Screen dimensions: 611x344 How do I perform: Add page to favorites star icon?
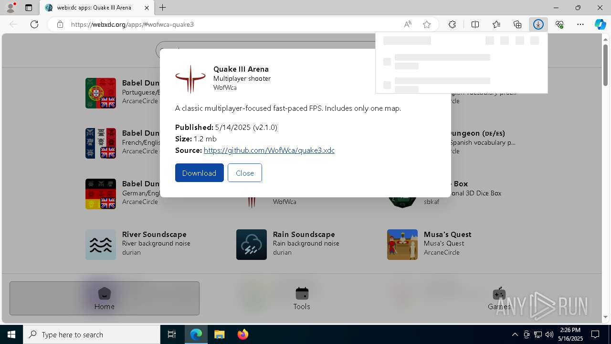click(427, 24)
